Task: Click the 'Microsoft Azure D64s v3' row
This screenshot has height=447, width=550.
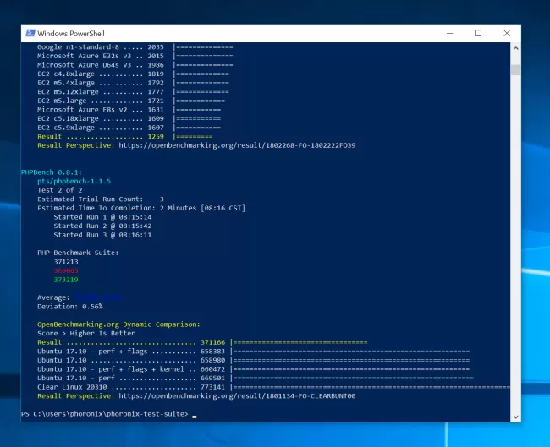Action: [x=135, y=65]
